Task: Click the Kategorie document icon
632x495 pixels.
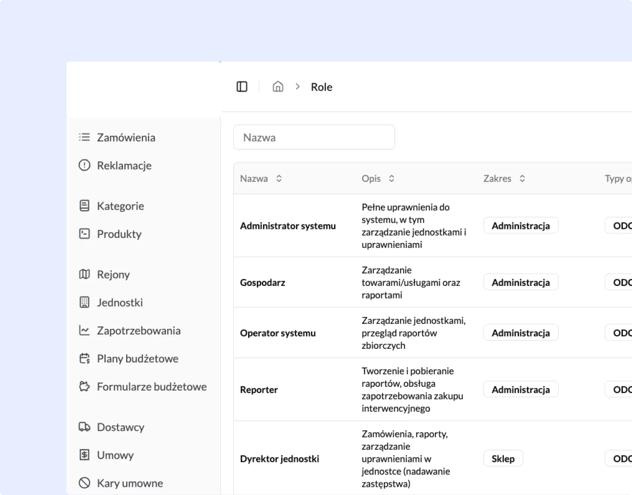Action: pyautogui.click(x=85, y=206)
